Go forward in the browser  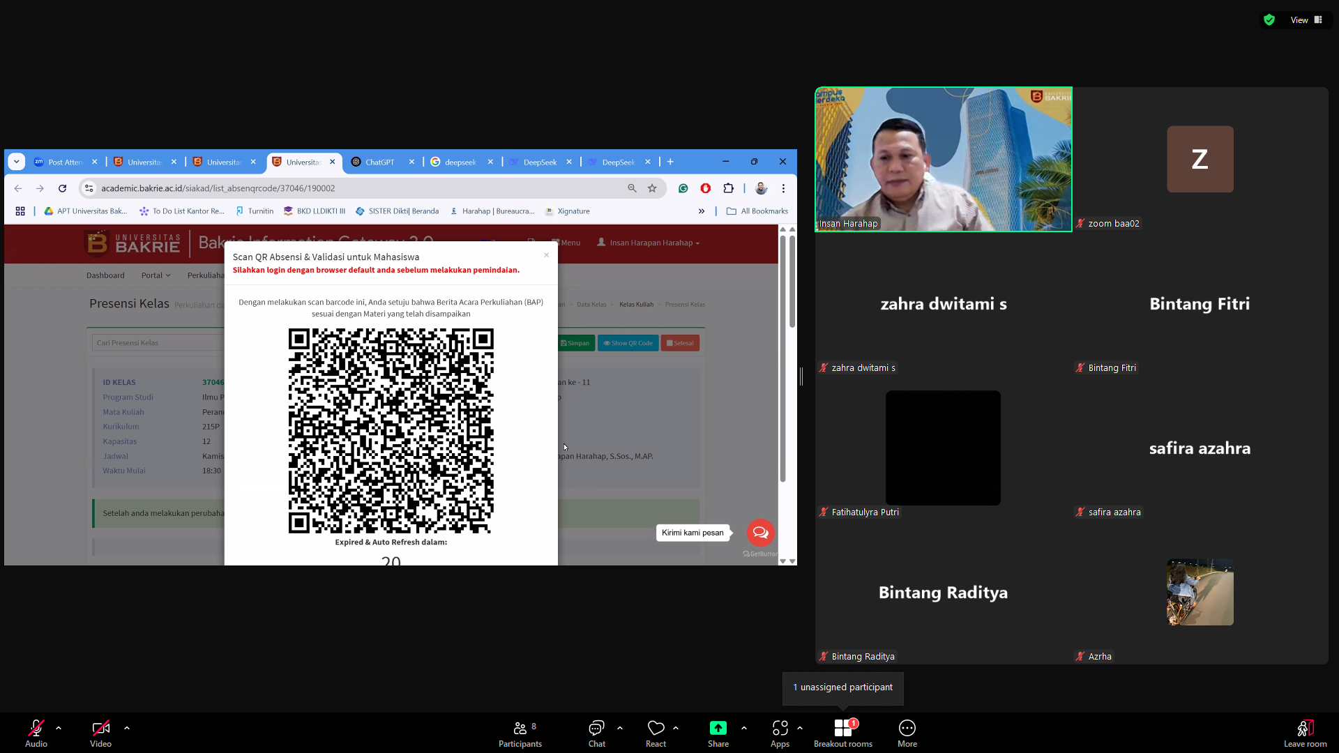point(40,188)
